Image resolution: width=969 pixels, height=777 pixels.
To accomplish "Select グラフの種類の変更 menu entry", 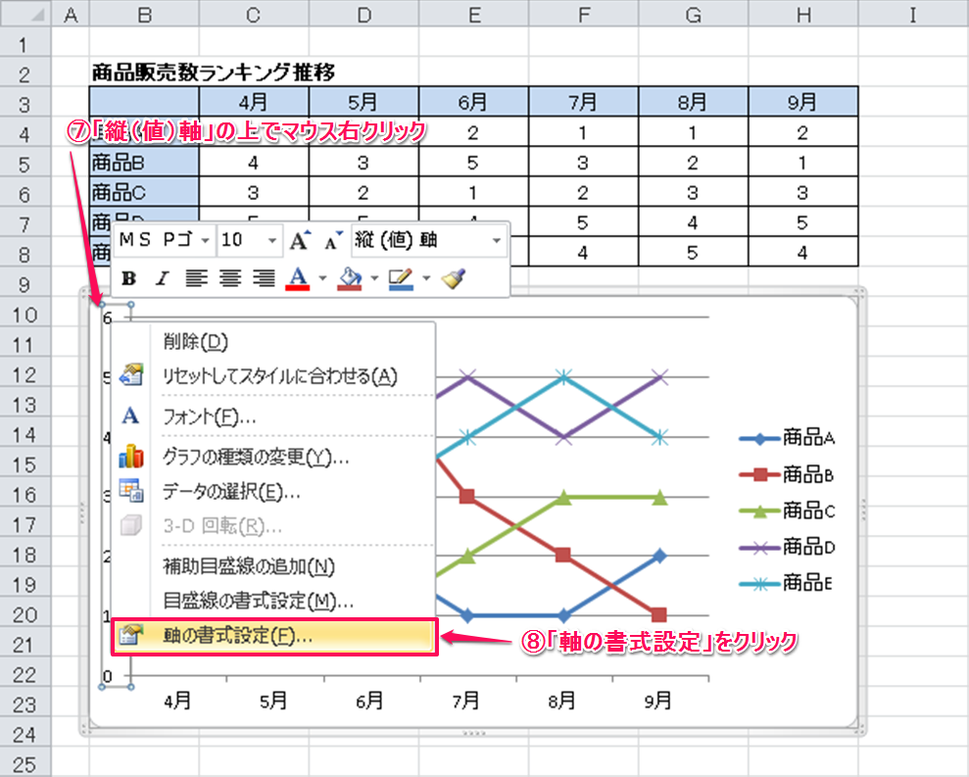I will 255,457.
